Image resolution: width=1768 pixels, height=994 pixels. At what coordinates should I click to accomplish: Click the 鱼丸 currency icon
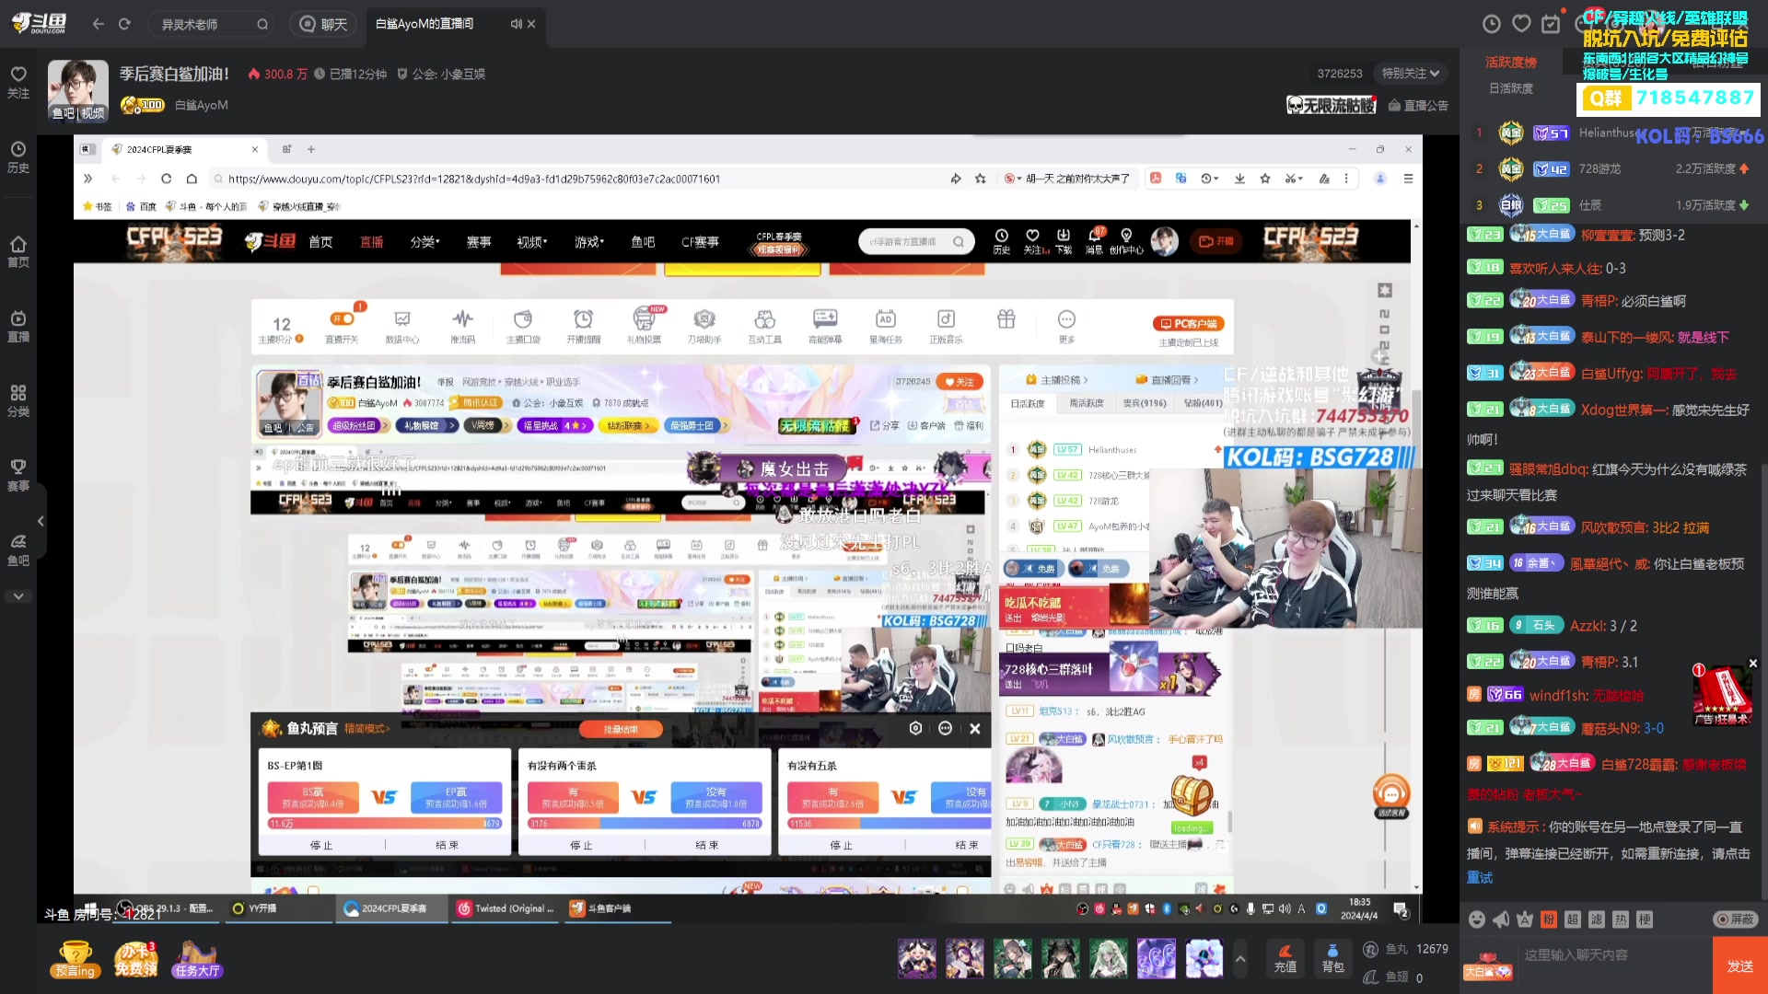pyautogui.click(x=1370, y=949)
